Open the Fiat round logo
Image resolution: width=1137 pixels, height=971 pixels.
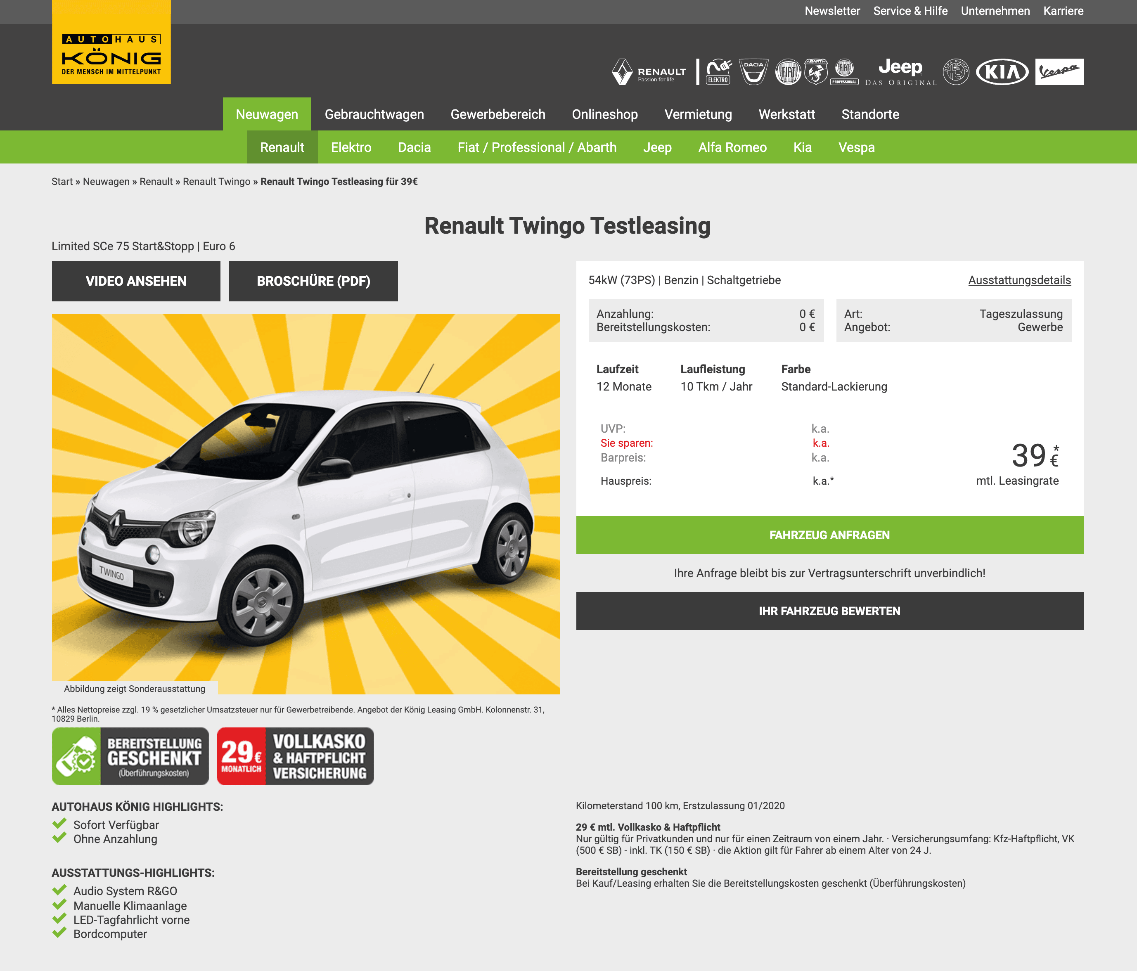(x=788, y=72)
